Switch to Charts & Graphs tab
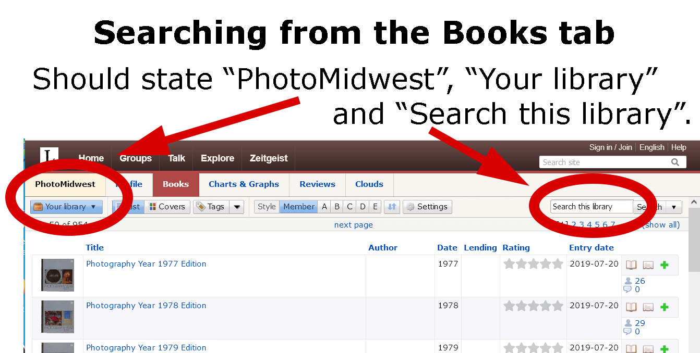Viewport: 700px width, 353px height. coord(244,184)
